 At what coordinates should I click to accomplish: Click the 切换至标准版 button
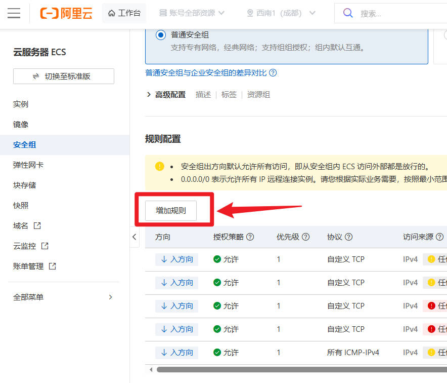pos(64,76)
